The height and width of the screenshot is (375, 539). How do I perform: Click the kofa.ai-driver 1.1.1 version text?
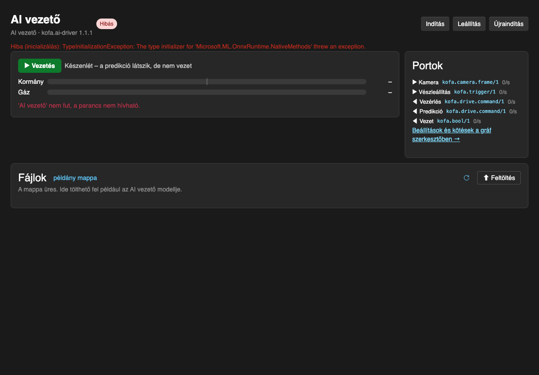click(67, 33)
